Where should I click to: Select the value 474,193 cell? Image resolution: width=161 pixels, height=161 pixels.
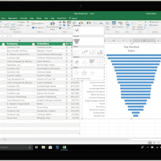tap(73, 83)
